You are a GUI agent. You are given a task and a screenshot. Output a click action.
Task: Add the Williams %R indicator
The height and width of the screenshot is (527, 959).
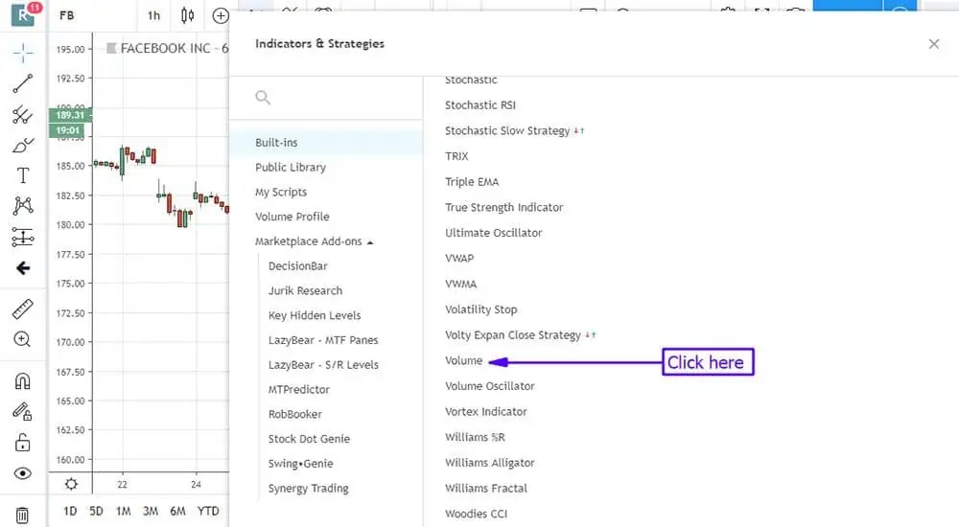(475, 437)
